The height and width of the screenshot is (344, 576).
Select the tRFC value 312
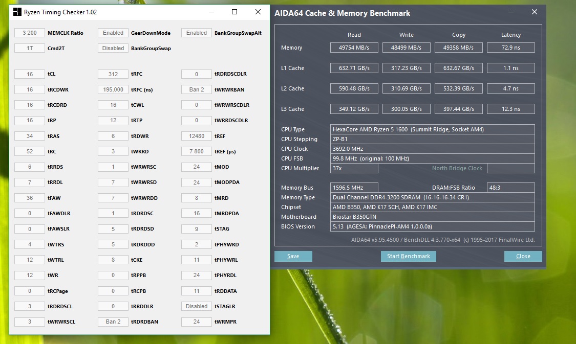pos(113,74)
